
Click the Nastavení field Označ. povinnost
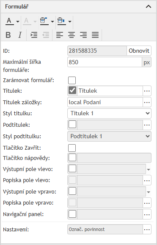click(x=105, y=229)
